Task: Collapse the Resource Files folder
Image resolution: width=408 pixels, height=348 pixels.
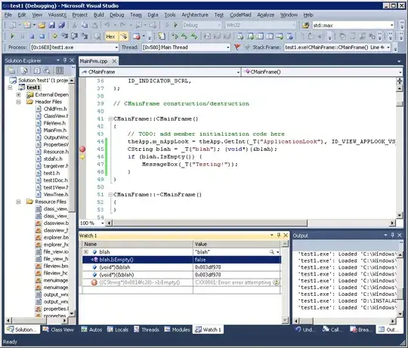Action: 18,202
